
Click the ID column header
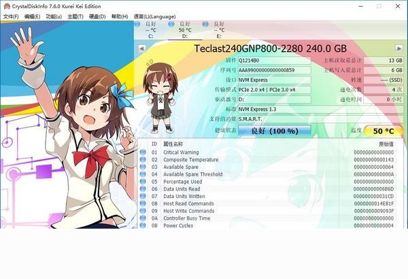pos(154,144)
